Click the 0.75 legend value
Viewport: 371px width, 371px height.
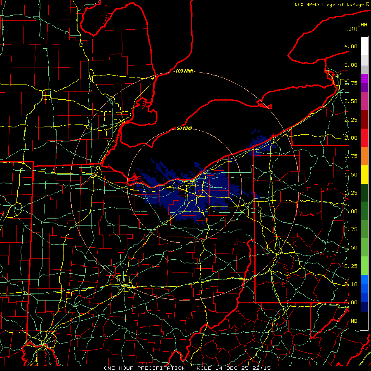(x=351, y=230)
